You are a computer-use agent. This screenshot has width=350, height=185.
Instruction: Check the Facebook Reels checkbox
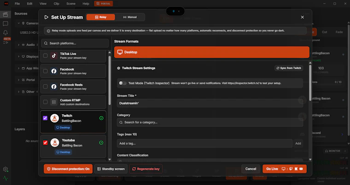[x=45, y=87]
